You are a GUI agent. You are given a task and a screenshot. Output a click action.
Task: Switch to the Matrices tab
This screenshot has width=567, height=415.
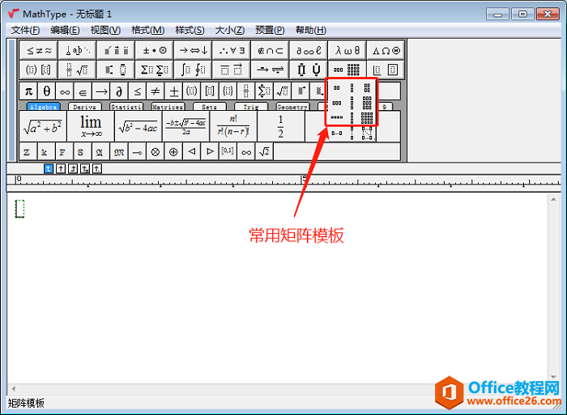[x=168, y=107]
